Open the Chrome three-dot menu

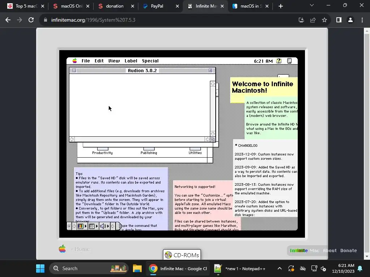pos(362,20)
